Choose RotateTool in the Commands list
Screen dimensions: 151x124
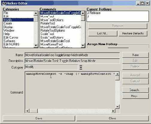point(48,23)
